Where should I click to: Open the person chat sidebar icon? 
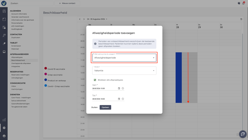pyautogui.click(x=4, y=36)
